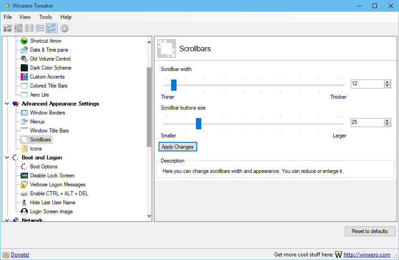This screenshot has height=260, width=399.
Task: Click the Custom Accents colorful icon
Action: [x=24, y=77]
